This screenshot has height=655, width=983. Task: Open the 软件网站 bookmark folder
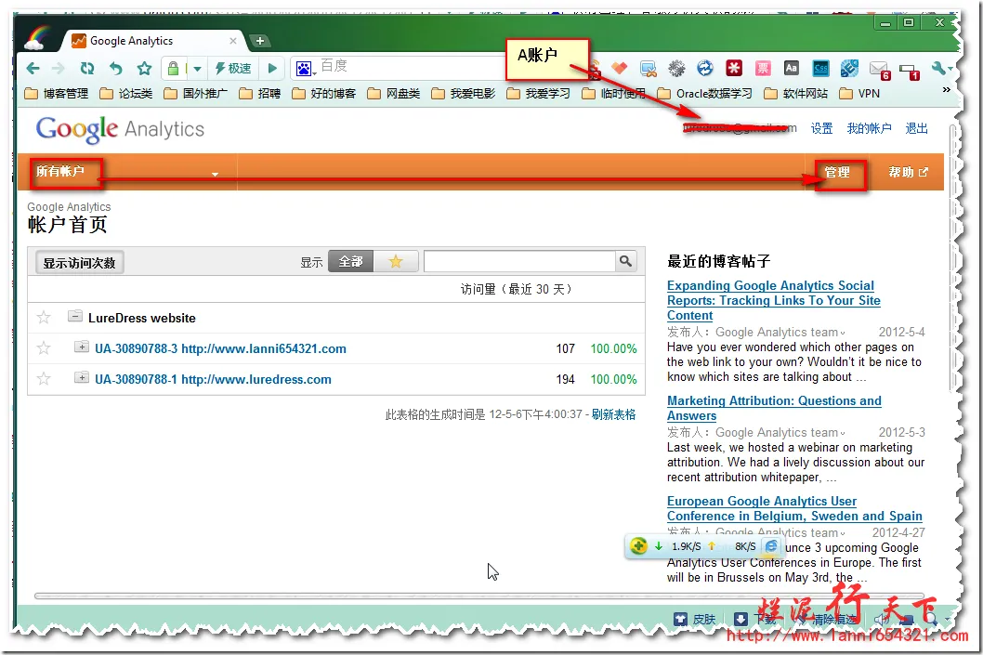pyautogui.click(x=795, y=94)
